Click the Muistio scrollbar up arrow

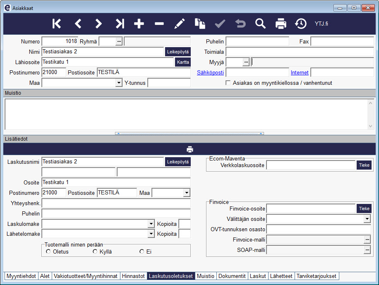(370, 103)
